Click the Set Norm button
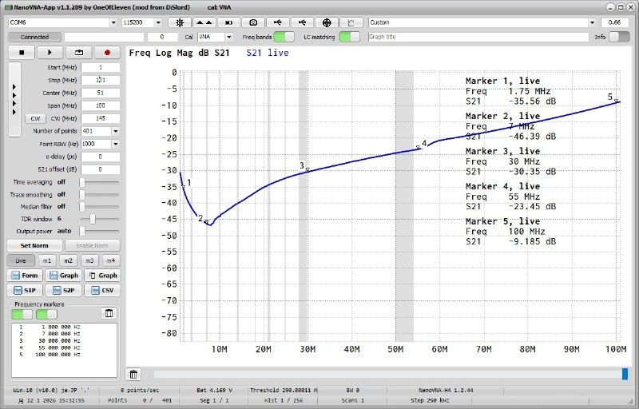This screenshot has width=639, height=409. [x=33, y=245]
